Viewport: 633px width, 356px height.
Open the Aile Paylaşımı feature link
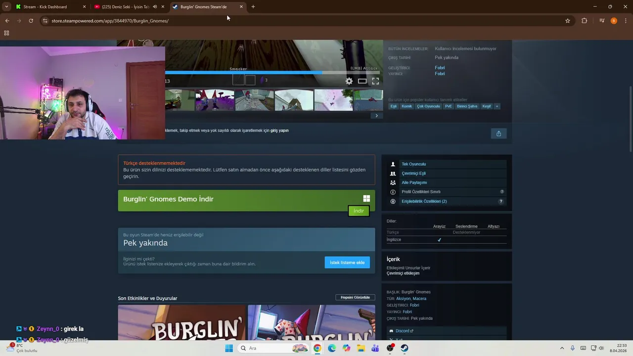click(x=414, y=182)
